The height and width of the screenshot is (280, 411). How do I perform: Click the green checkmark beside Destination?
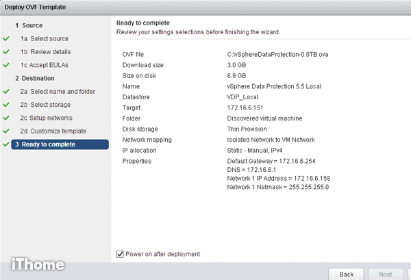(x=6, y=78)
